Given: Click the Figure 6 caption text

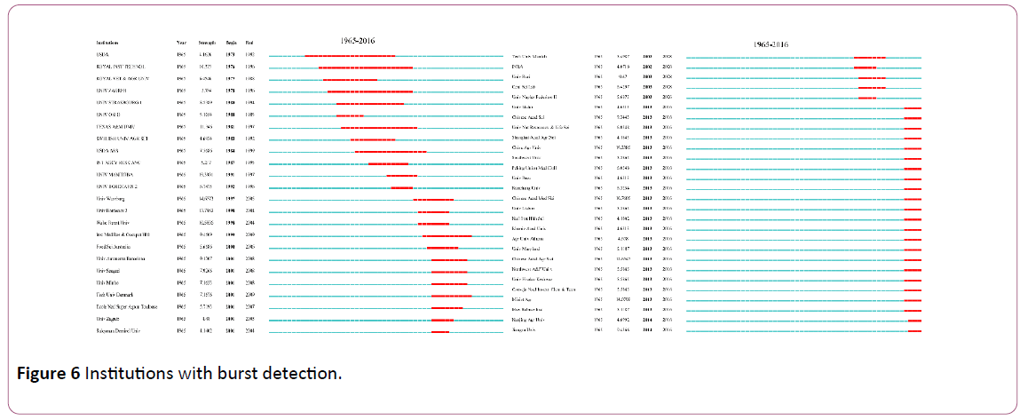Looking at the screenshot, I should click(x=177, y=374).
